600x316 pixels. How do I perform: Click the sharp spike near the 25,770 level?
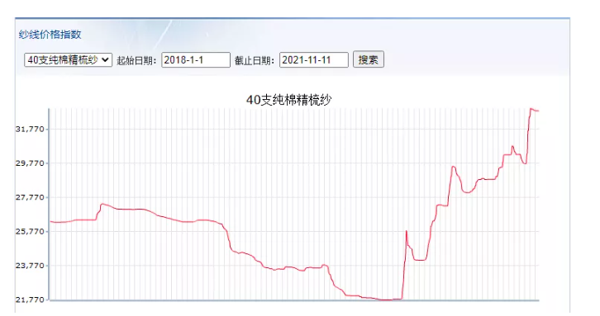[x=406, y=231]
